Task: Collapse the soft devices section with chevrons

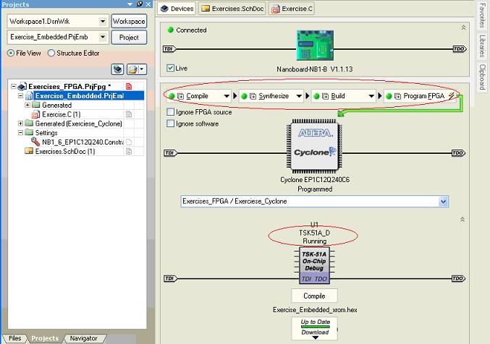Action: click(462, 220)
